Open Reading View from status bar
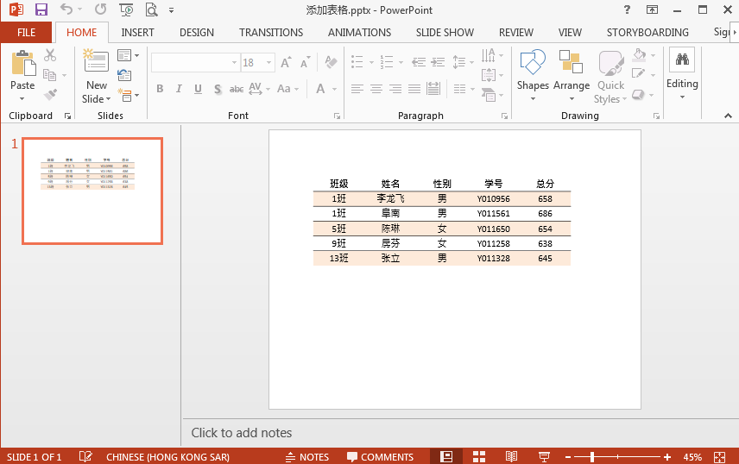The height and width of the screenshot is (464, 739). point(511,456)
